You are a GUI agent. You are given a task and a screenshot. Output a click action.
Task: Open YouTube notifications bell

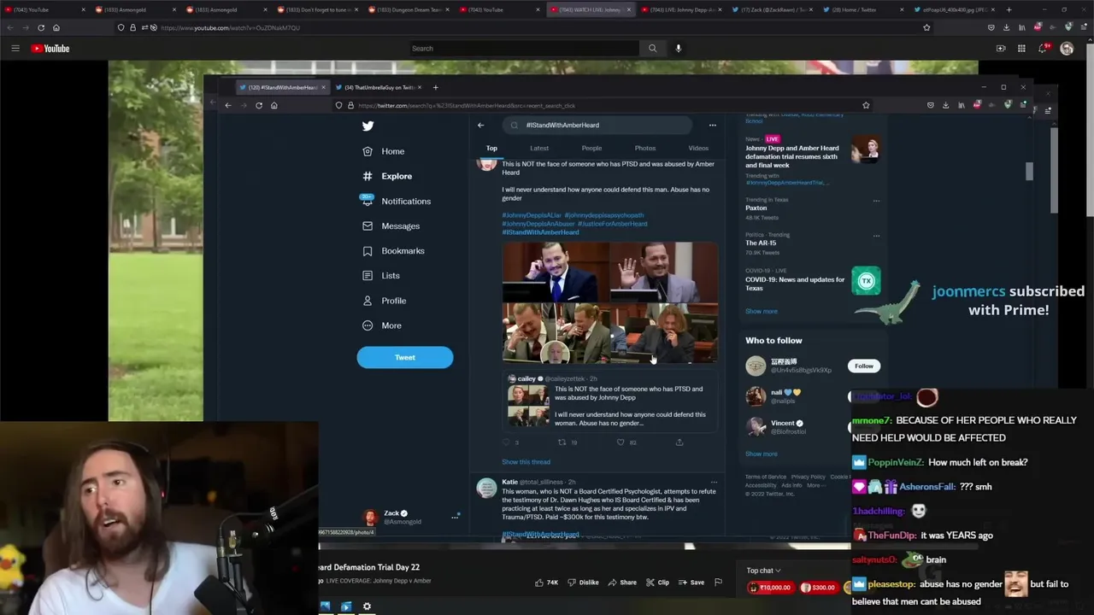1042,49
